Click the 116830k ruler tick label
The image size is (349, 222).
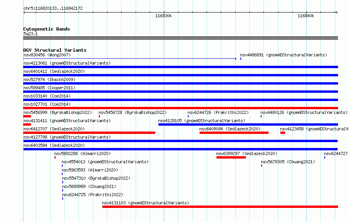pyautogui.click(x=164, y=16)
